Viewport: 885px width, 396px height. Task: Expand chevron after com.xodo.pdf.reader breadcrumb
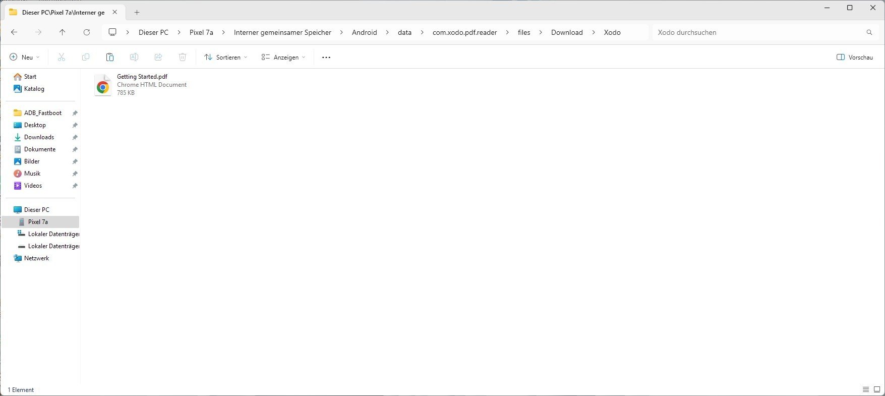(507, 32)
